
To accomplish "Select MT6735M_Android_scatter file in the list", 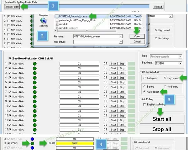I will coord(73,16).
